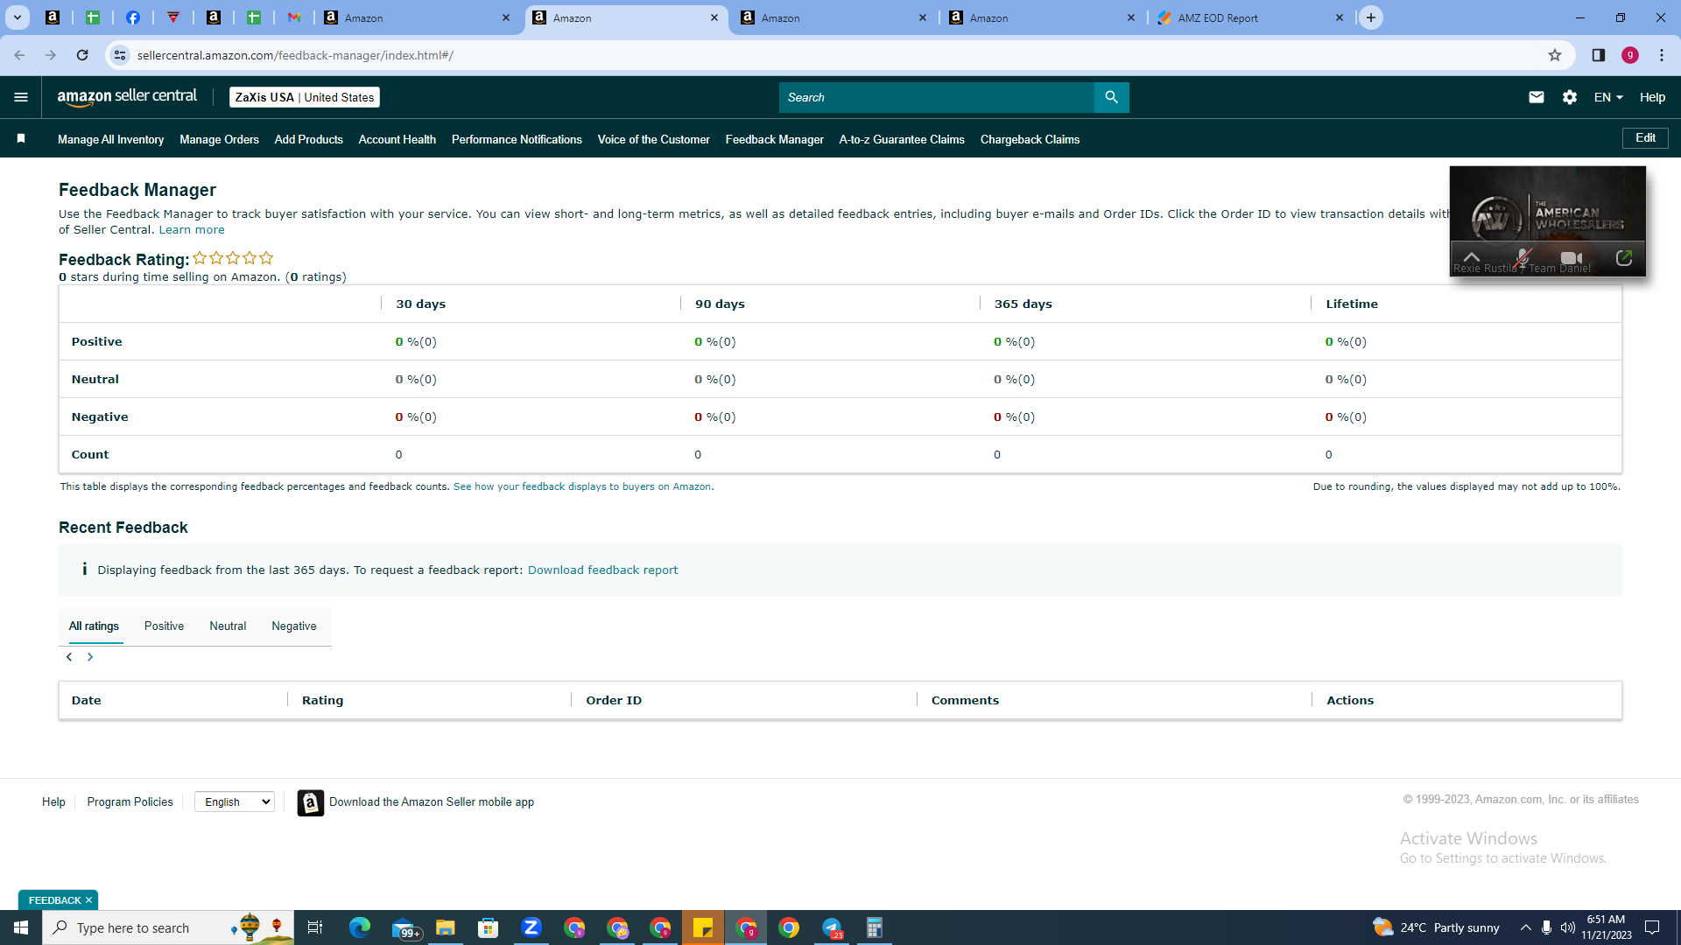
Task: Open Manage All Inventory menu item
Action: pyautogui.click(x=110, y=139)
